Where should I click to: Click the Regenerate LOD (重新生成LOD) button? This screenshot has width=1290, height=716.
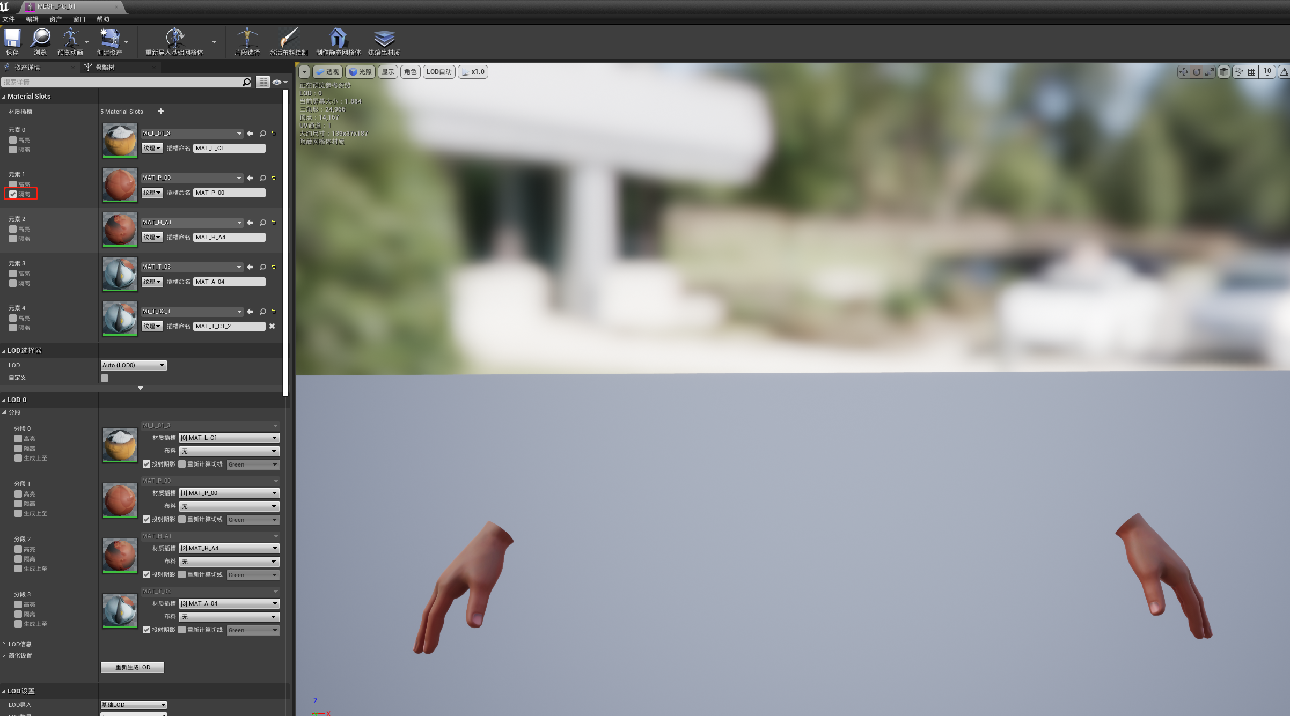pyautogui.click(x=133, y=667)
